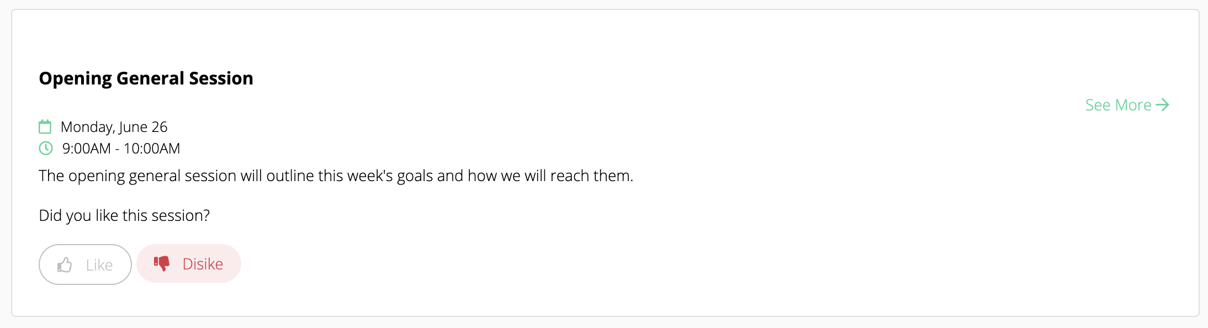Click the Monday, June 26 date
This screenshot has width=1208, height=328.
114,127
